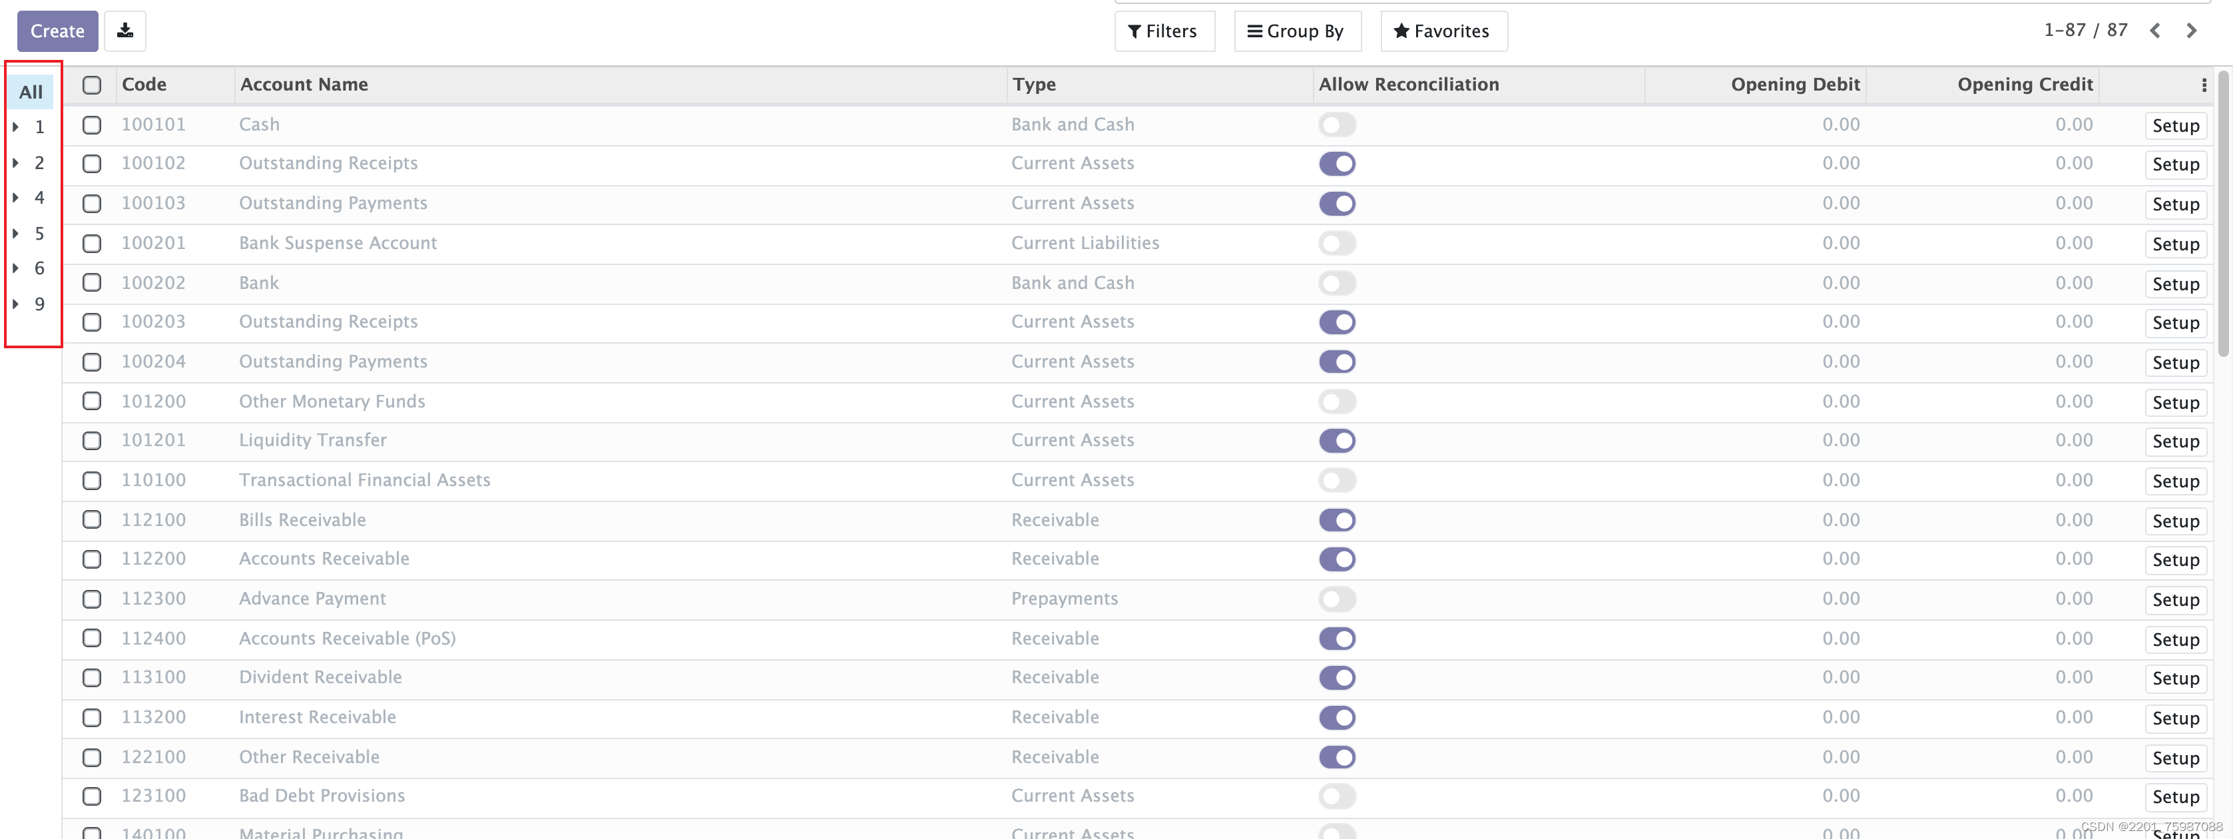Click Setup for the Cash account
This screenshot has width=2233, height=839.
pyautogui.click(x=2176, y=125)
